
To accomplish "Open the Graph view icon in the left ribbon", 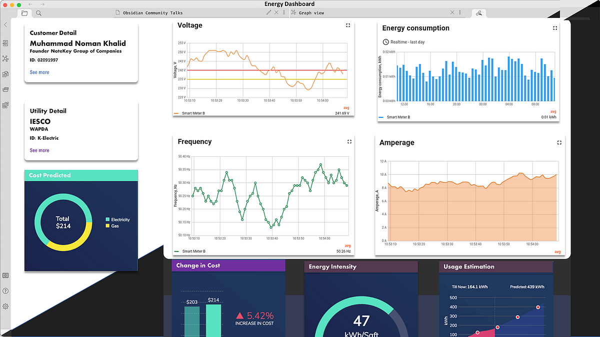I will click(x=6, y=58).
